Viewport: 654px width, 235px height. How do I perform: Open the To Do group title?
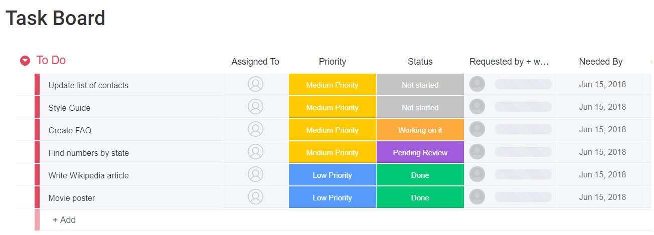coord(51,60)
